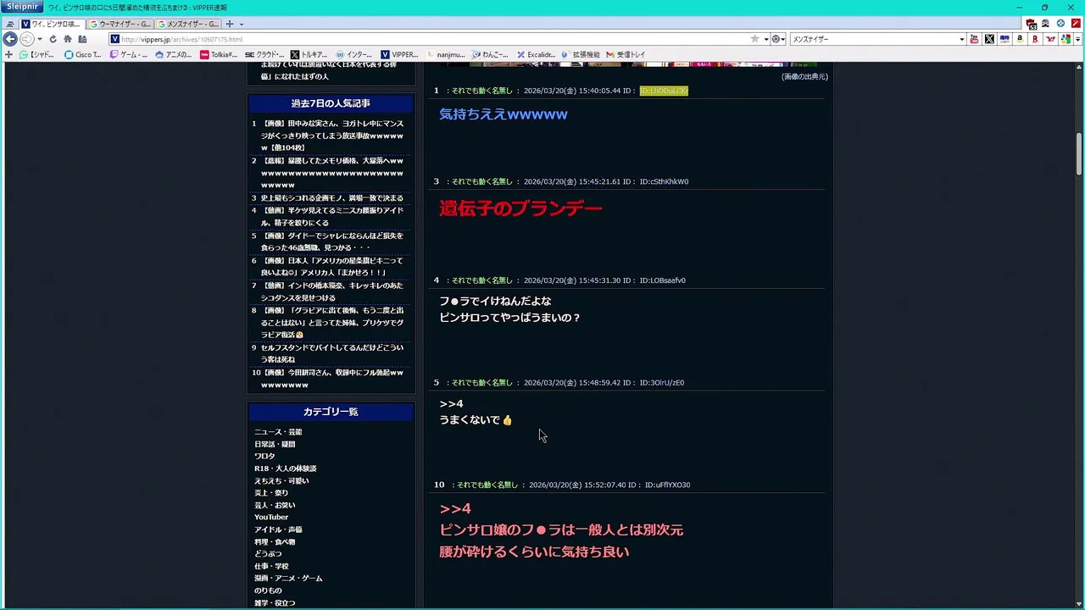Search with the X (Twitter) engine icon
Image resolution: width=1085 pixels, height=610 pixels.
tap(989, 39)
